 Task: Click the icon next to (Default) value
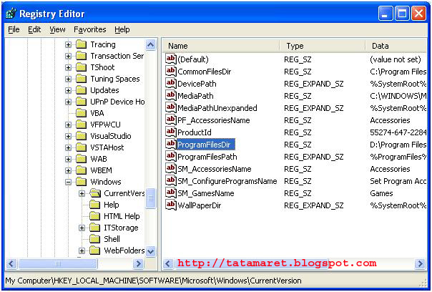click(x=171, y=59)
